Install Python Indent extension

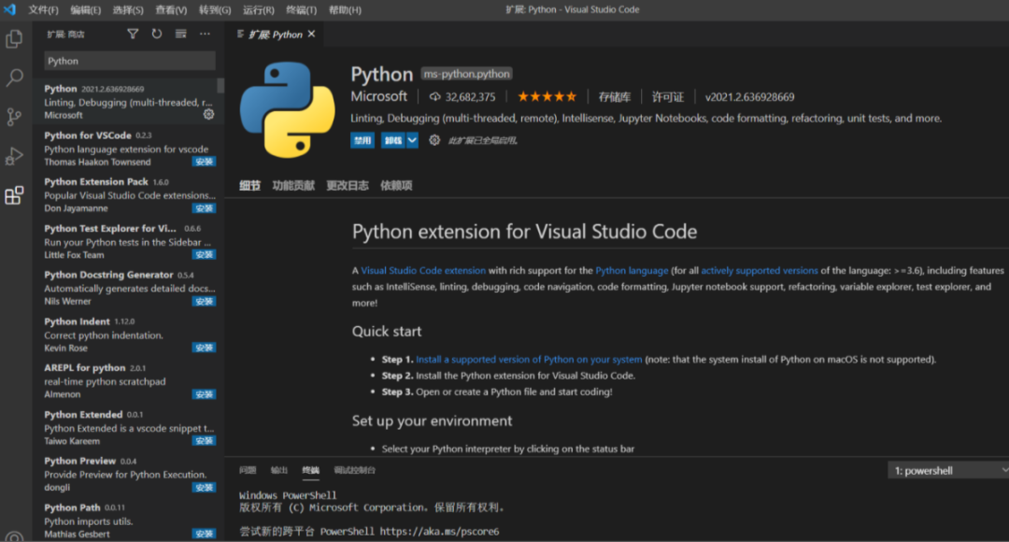tap(204, 348)
